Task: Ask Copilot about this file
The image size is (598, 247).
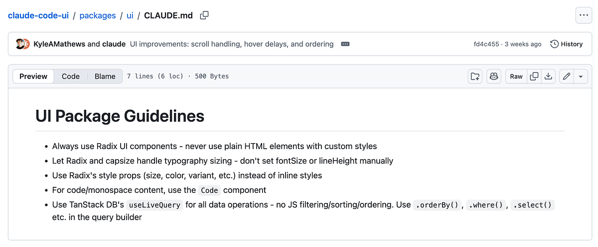Action: 493,76
